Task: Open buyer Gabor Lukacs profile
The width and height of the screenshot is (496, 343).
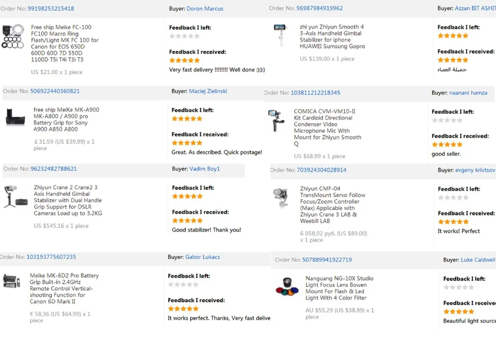Action: coord(202,257)
